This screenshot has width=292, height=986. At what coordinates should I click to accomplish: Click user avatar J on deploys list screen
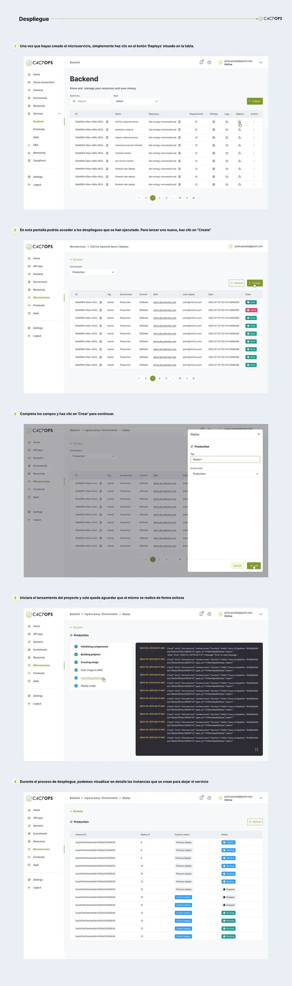tap(230, 246)
